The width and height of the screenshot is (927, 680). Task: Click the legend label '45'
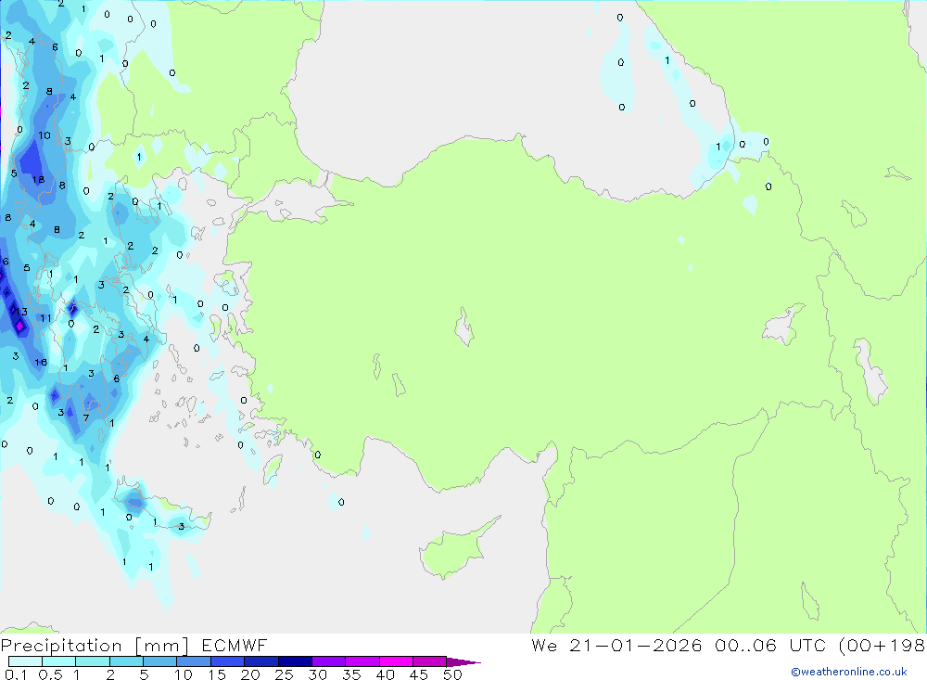tap(419, 674)
